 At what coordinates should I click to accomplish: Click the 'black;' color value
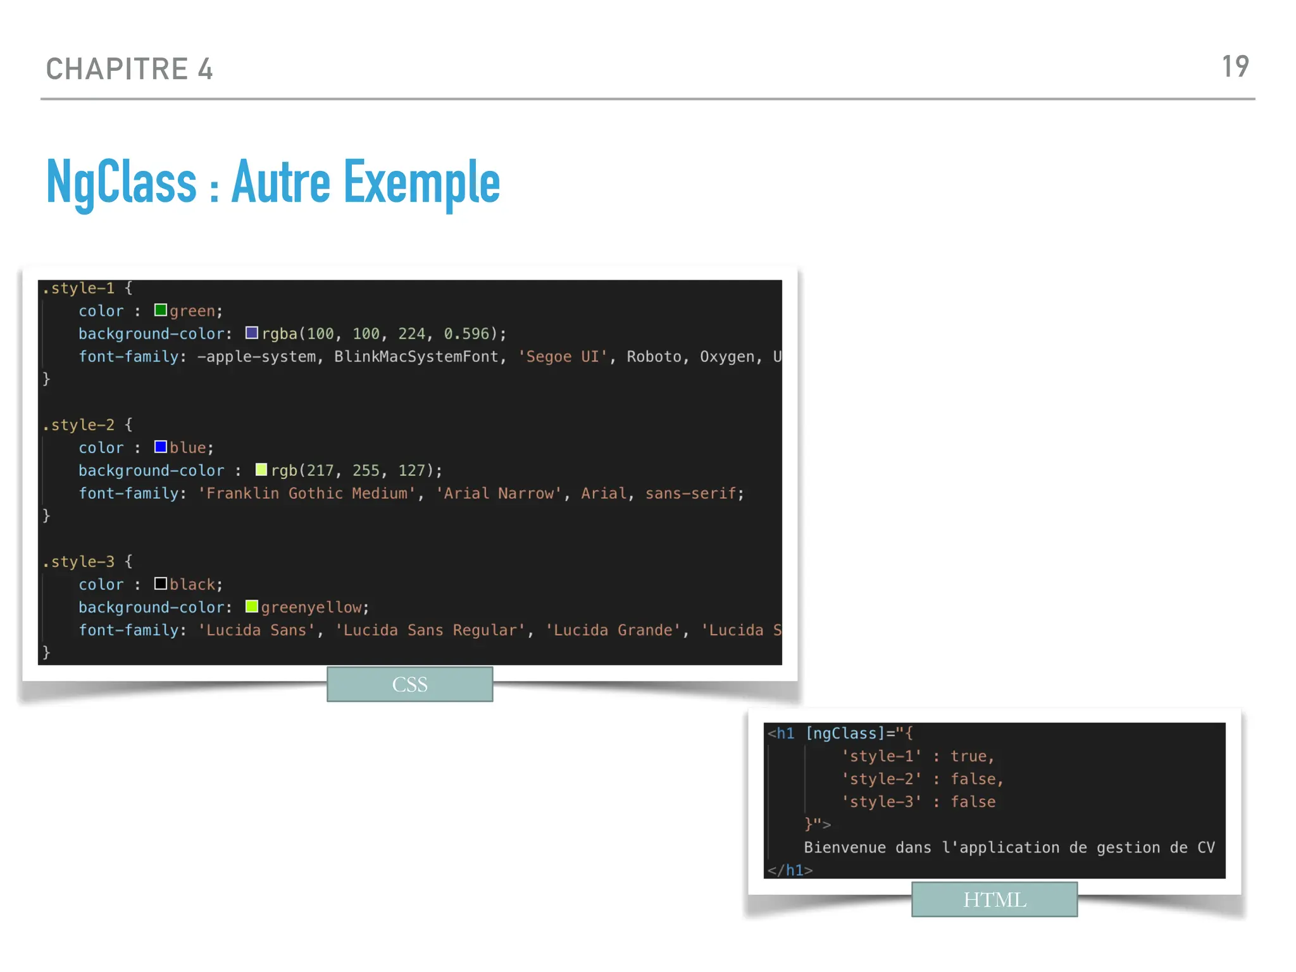[x=196, y=585]
